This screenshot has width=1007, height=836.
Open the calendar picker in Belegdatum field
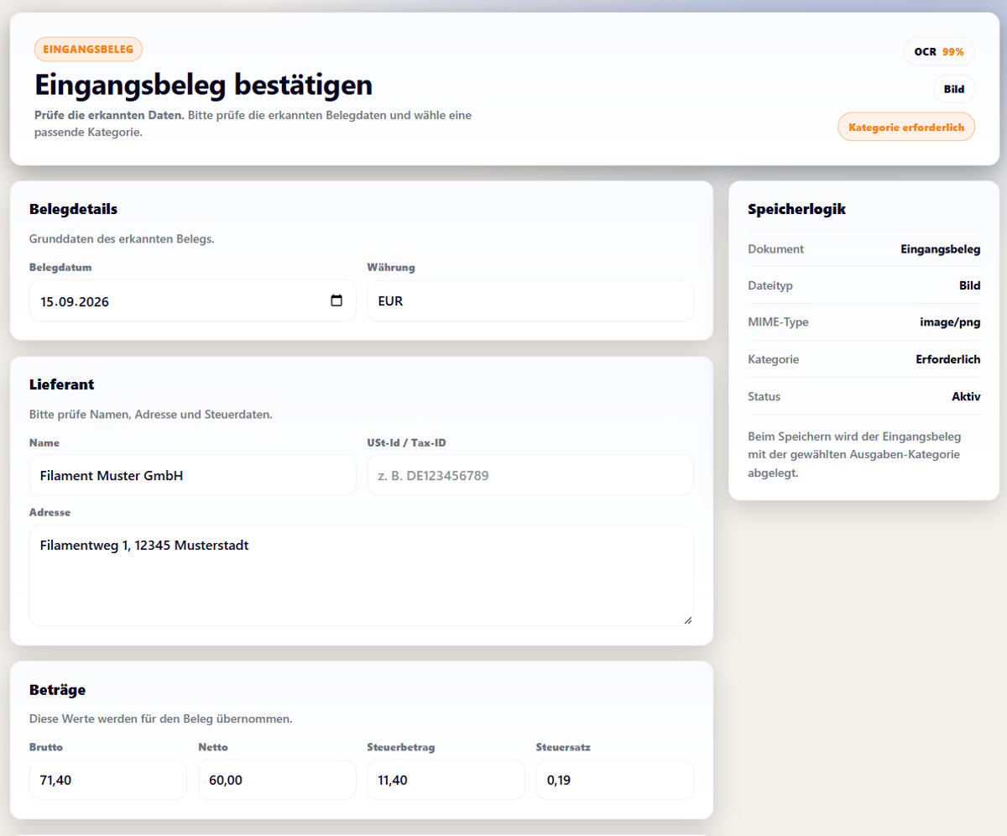[337, 300]
